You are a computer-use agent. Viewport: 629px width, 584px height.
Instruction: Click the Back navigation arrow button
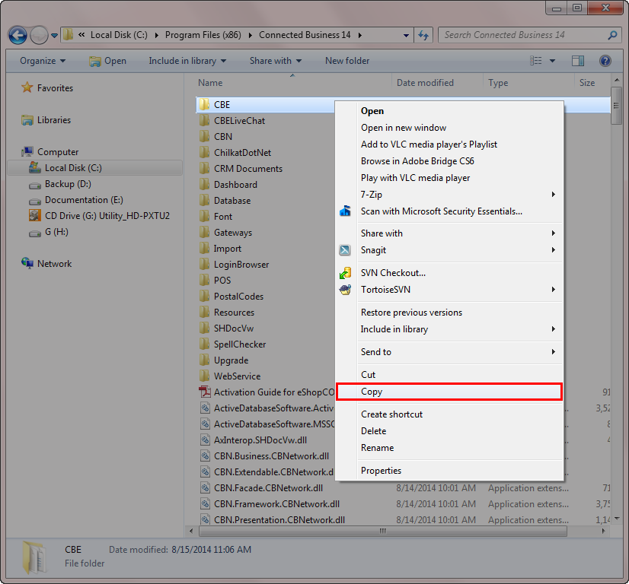click(x=18, y=35)
